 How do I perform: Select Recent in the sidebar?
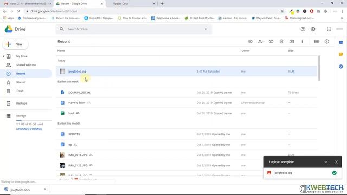[x=26, y=74]
